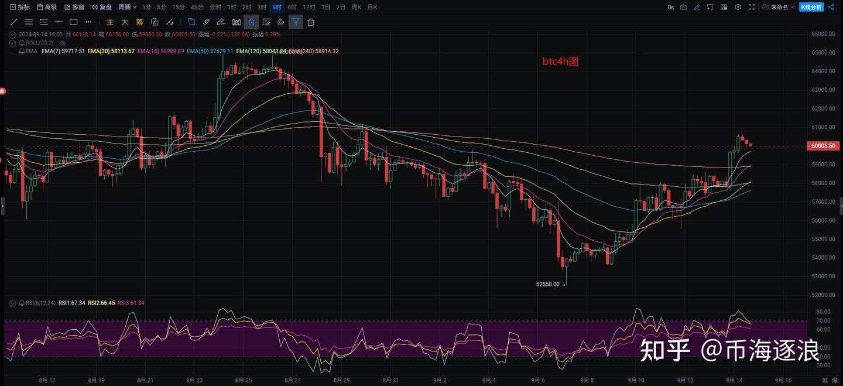The height and width of the screenshot is (386, 843).
Task: Open the 高级 advanced menu
Action: (x=47, y=7)
